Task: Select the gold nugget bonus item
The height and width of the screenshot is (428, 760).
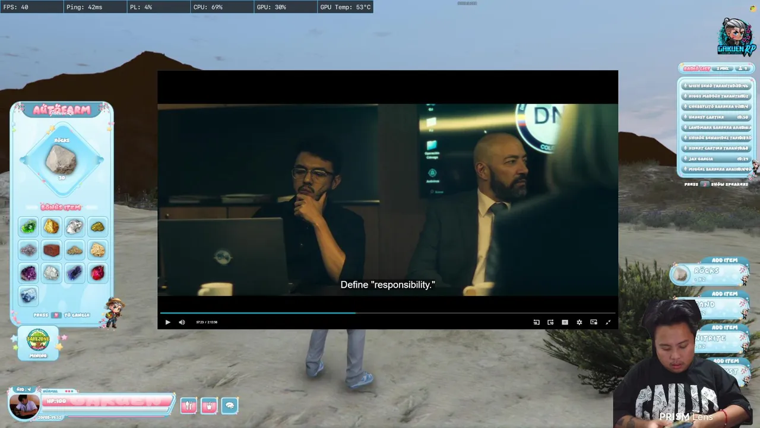Action: coord(52,226)
